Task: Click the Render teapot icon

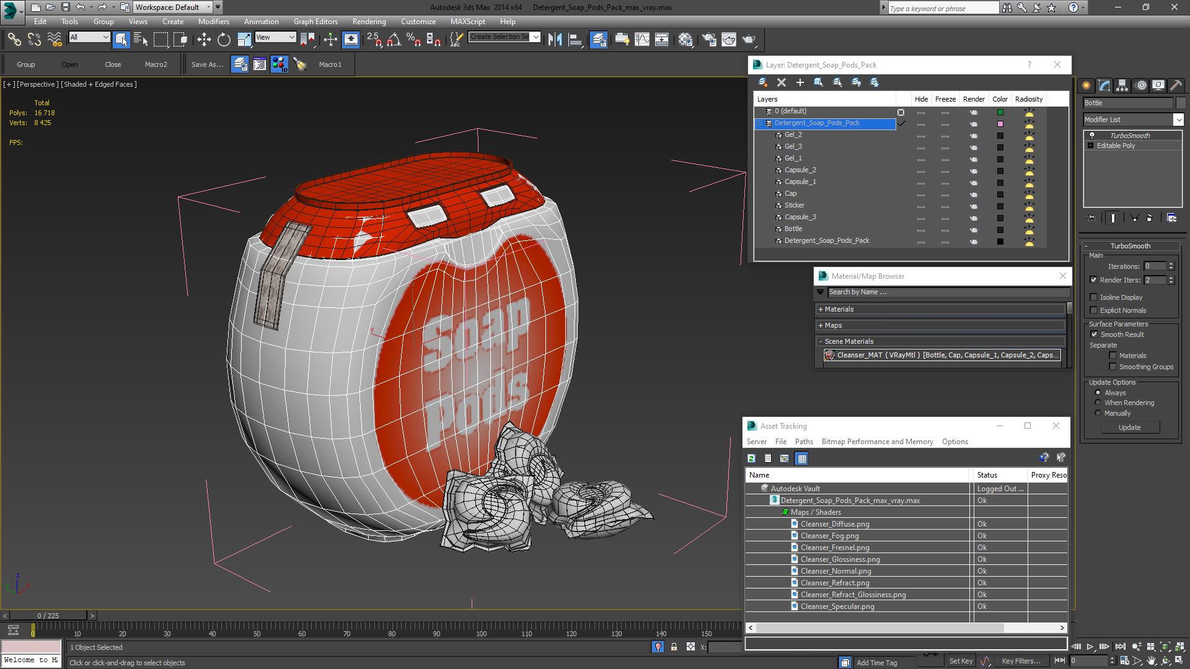Action: click(x=749, y=40)
